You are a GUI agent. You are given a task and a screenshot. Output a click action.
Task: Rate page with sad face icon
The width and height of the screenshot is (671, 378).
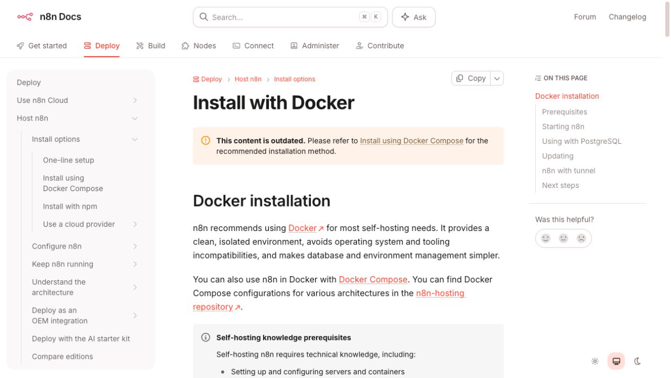point(581,238)
